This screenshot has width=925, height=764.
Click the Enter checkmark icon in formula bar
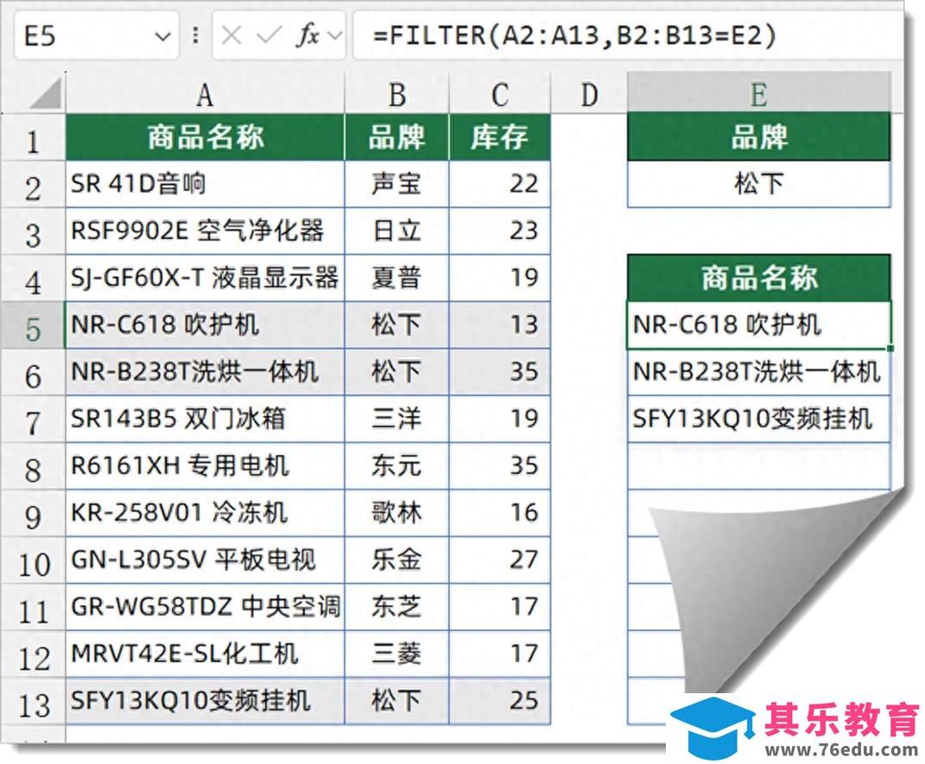(x=269, y=36)
